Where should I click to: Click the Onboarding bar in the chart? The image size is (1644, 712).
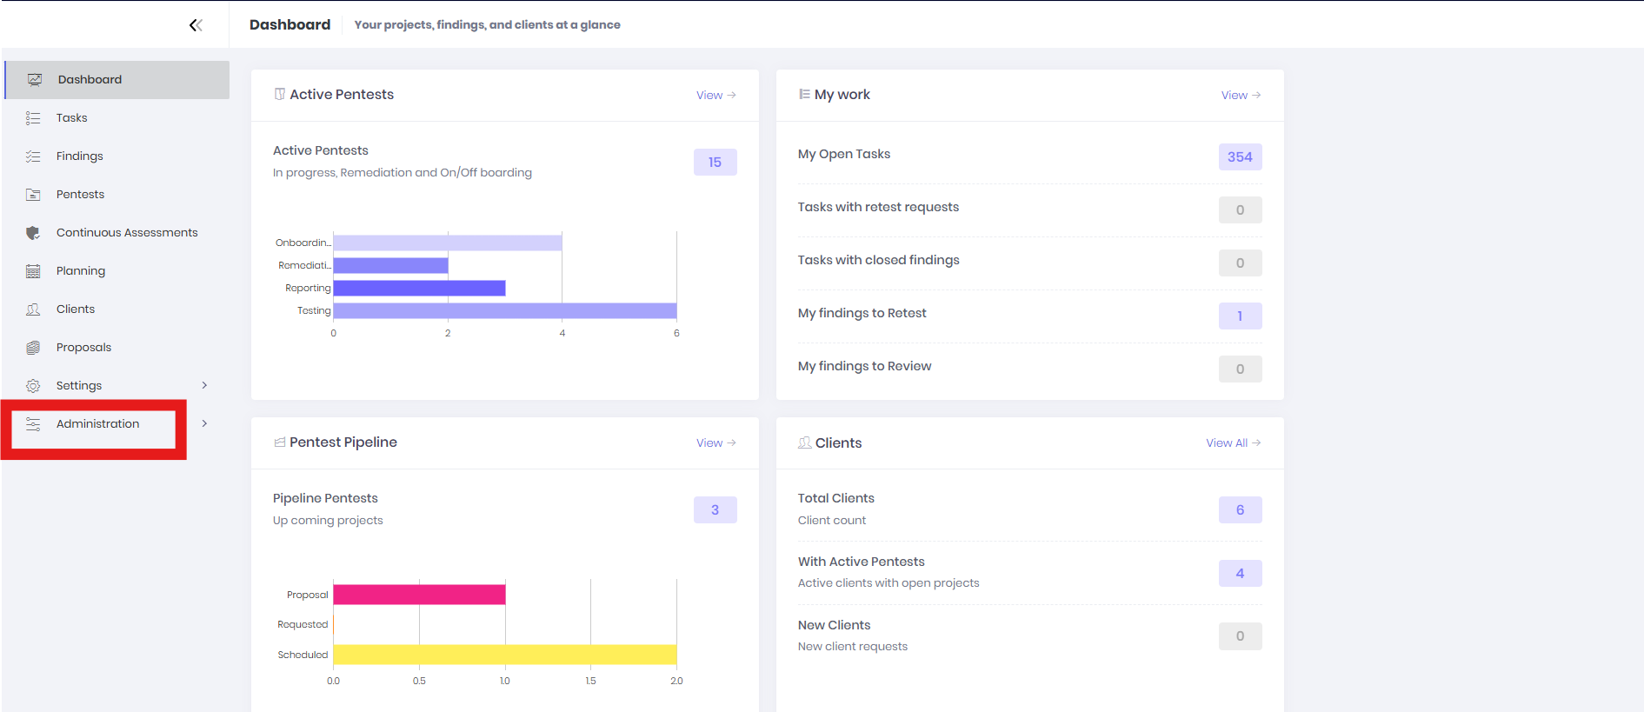pos(448,243)
